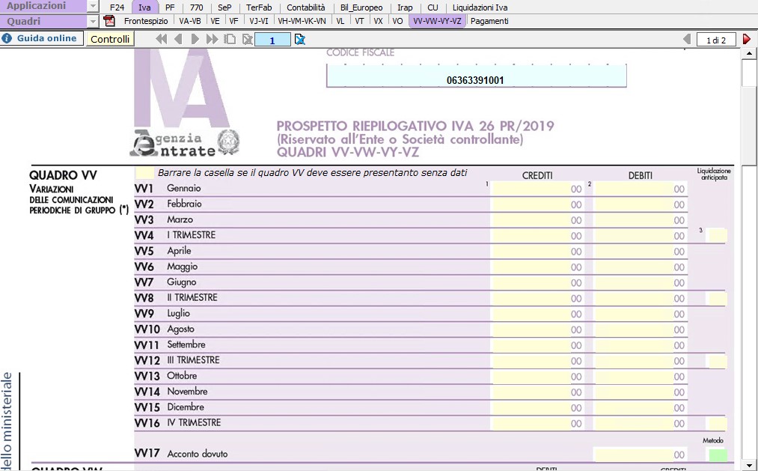Viewport: 758px width, 471px height.
Task: Click the Marzo VV3 Debiti field
Action: click(641, 220)
